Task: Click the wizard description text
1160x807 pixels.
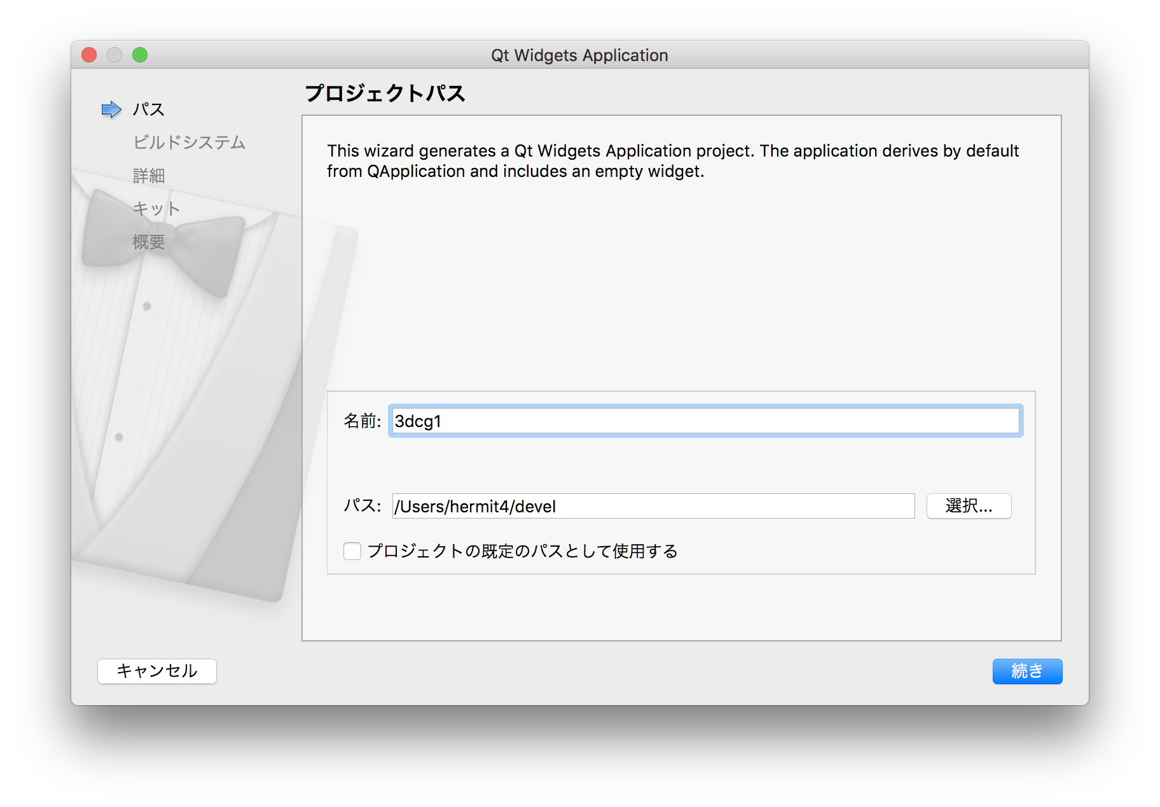Action: tap(673, 160)
